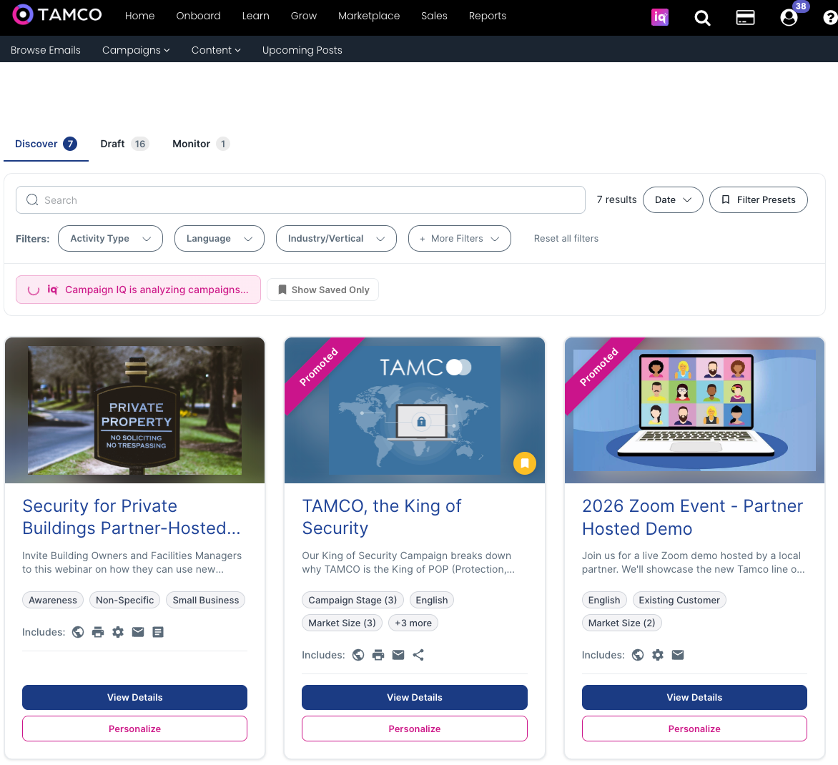Click the saved bookmark badge on TAMCO King card
The height and width of the screenshot is (765, 838).
point(525,463)
